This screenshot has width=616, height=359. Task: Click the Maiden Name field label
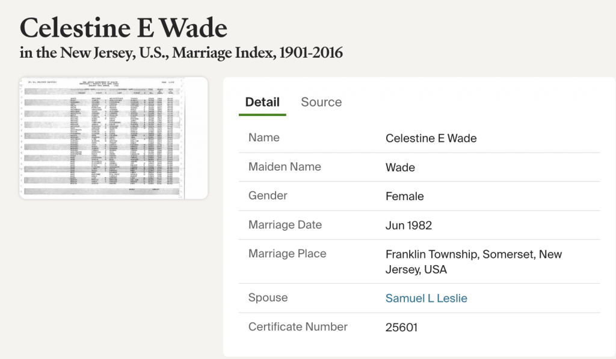pos(285,167)
